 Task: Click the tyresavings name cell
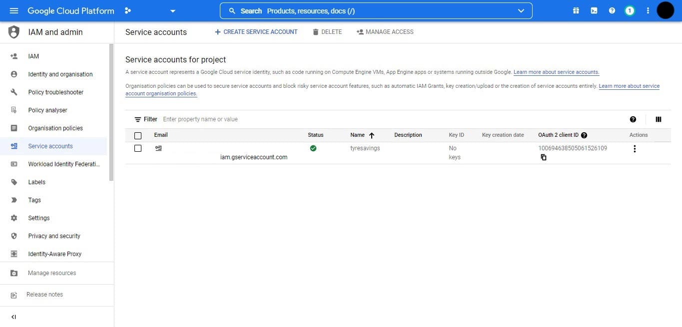[x=365, y=148]
